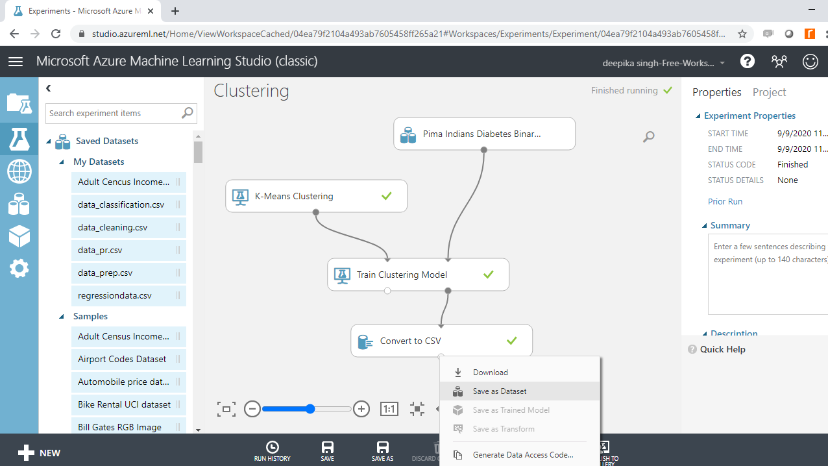Select Bike Rental UCI dataset sample
The height and width of the screenshot is (466, 828).
[128, 405]
